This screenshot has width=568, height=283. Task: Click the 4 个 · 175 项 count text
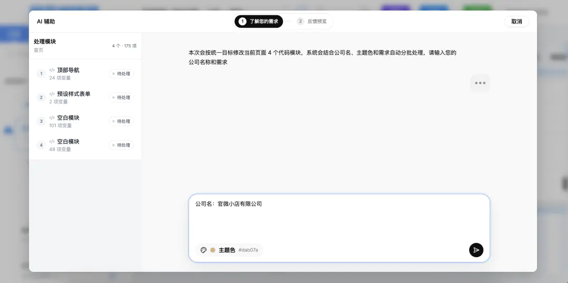(124, 46)
